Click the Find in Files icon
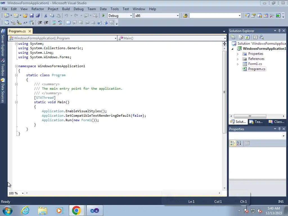The width and height of the screenshot is (288, 216). (x=185, y=16)
